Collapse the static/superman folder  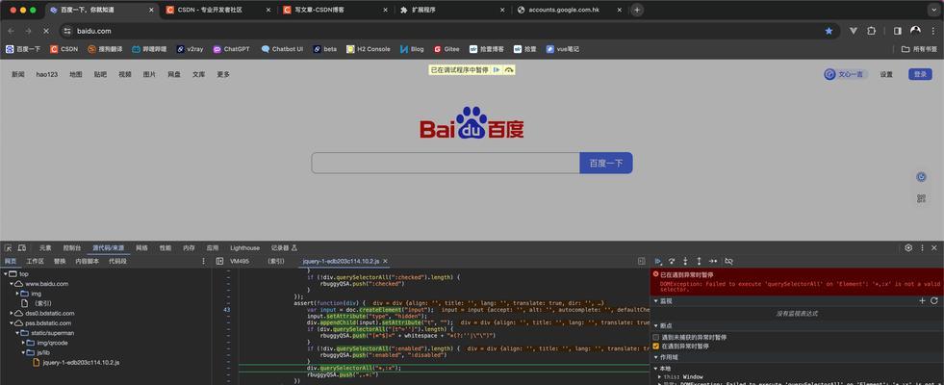tap(17, 333)
